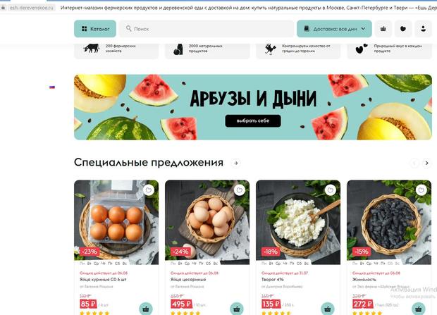The image size is (437, 315).
Task: Expand the Доставка: все дни dropdown
Action: tap(334, 29)
